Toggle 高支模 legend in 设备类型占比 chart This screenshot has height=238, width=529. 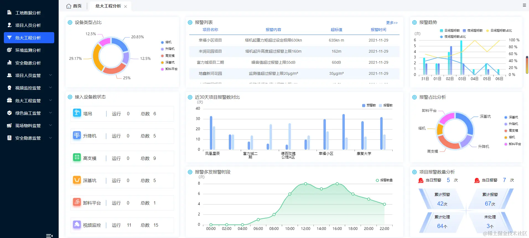click(168, 56)
